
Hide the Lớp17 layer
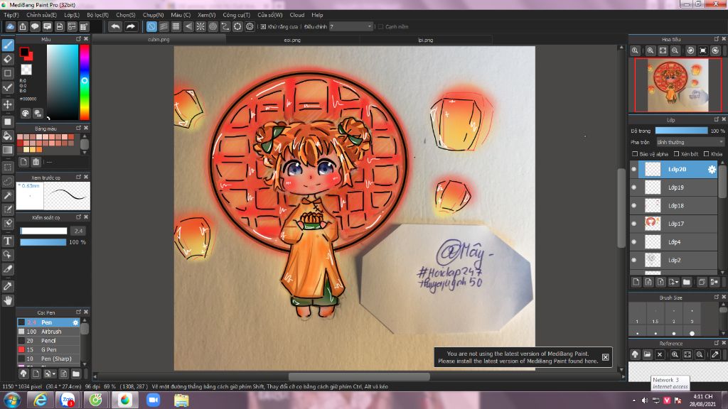click(634, 224)
